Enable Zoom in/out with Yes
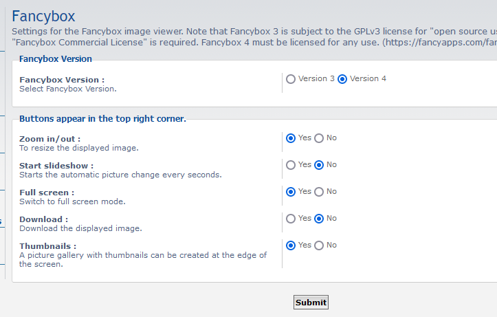The height and width of the screenshot is (317, 497). 291,138
